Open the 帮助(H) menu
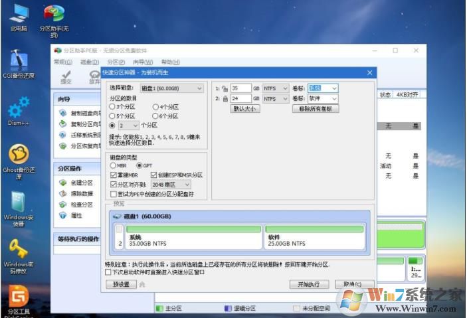Screen dimensions: 467x318 pyautogui.click(x=170, y=62)
